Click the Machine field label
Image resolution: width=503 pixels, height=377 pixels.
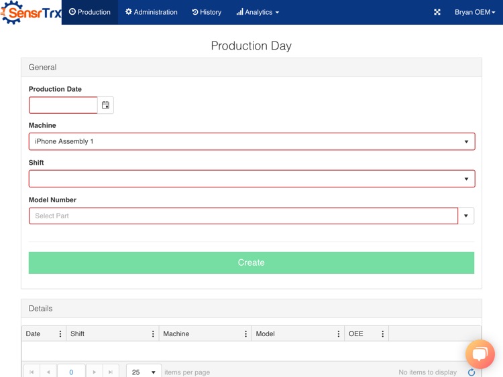(42, 125)
